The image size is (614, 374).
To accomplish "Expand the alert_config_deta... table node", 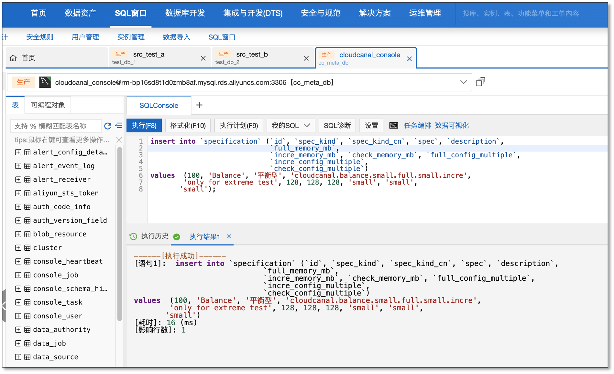I will 18,152.
